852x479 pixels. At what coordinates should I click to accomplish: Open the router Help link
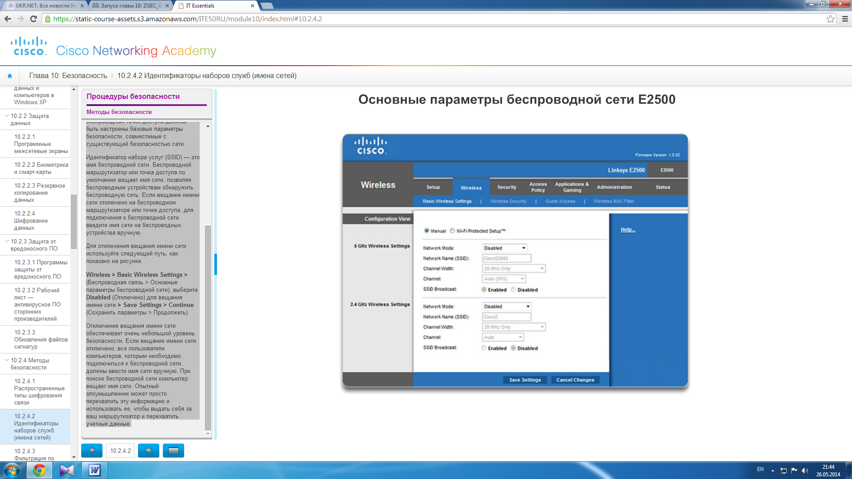click(628, 230)
